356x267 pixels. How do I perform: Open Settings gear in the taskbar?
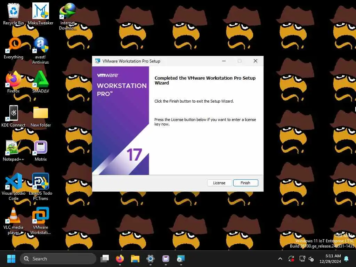(x=150, y=259)
